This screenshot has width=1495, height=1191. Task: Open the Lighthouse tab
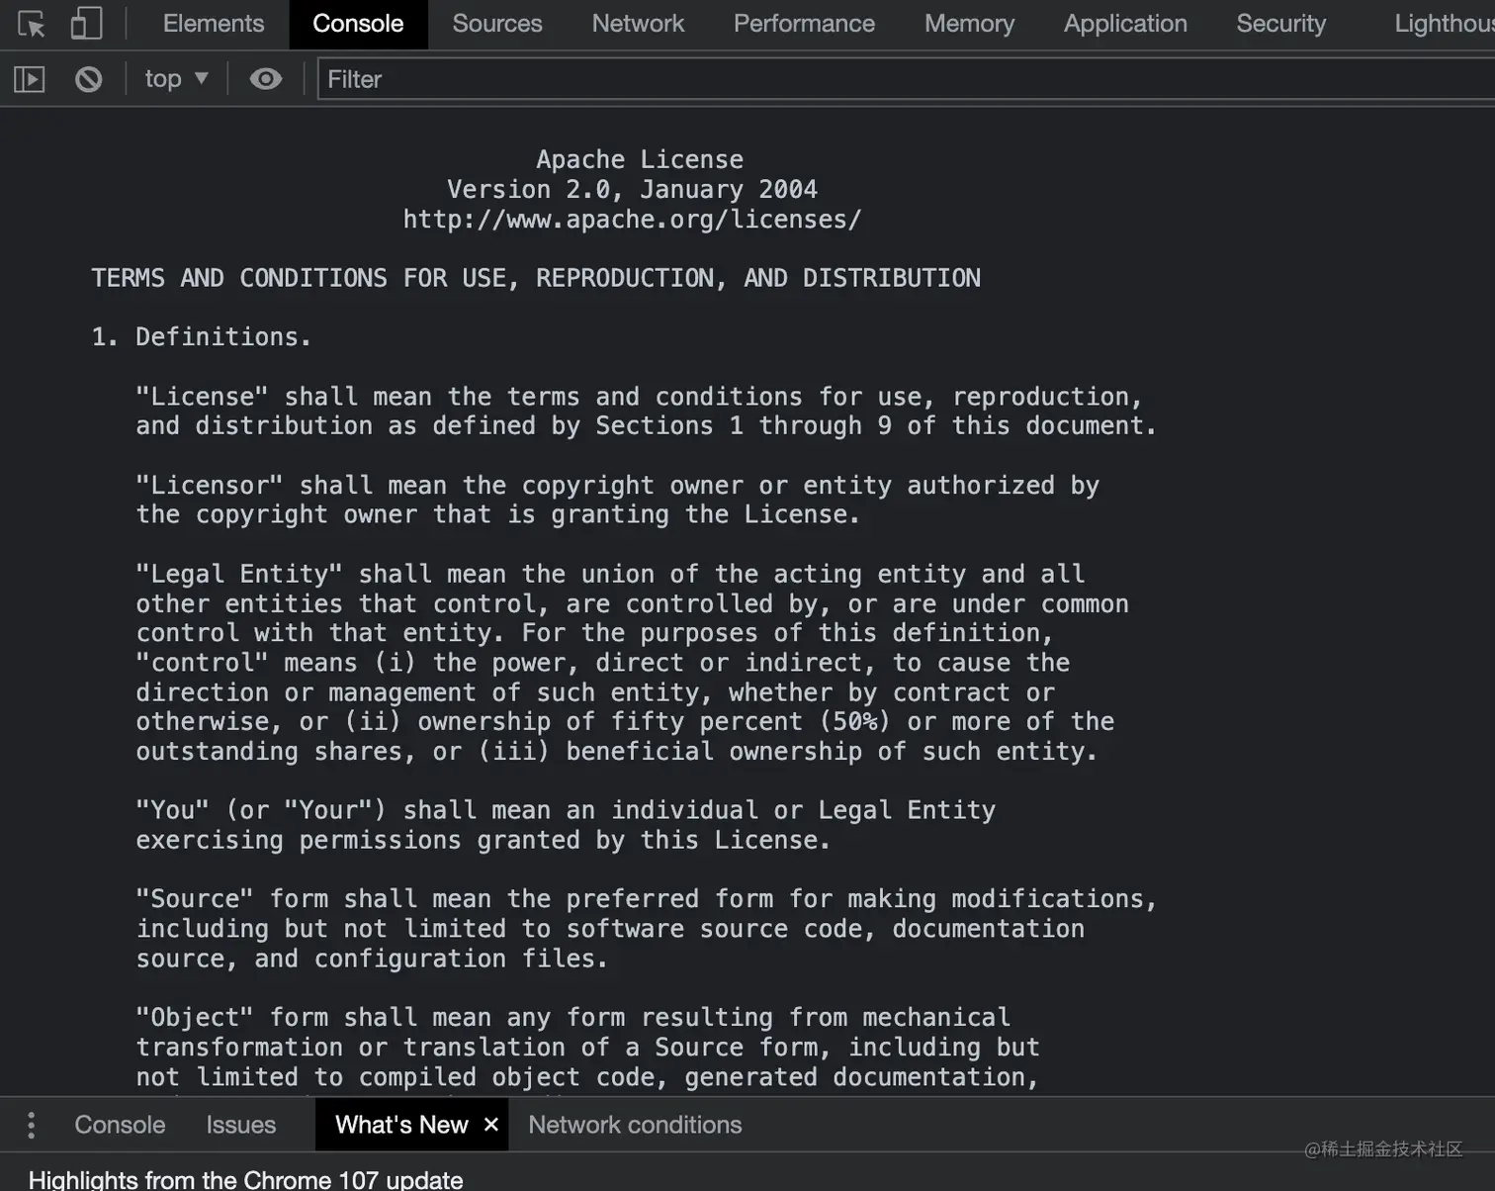coord(1444,24)
